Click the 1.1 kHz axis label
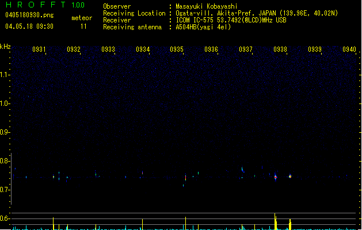 [5, 75]
